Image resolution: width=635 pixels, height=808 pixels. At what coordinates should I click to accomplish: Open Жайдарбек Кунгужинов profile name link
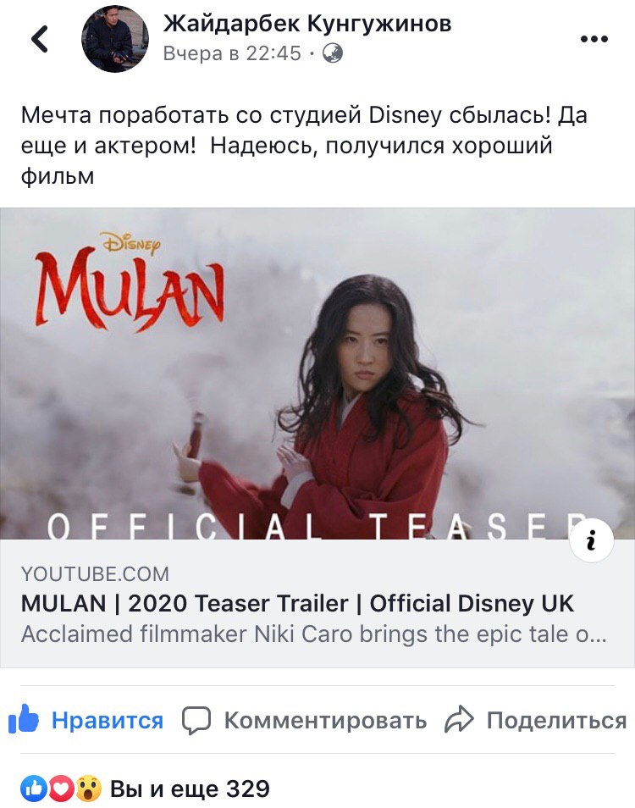click(x=307, y=23)
